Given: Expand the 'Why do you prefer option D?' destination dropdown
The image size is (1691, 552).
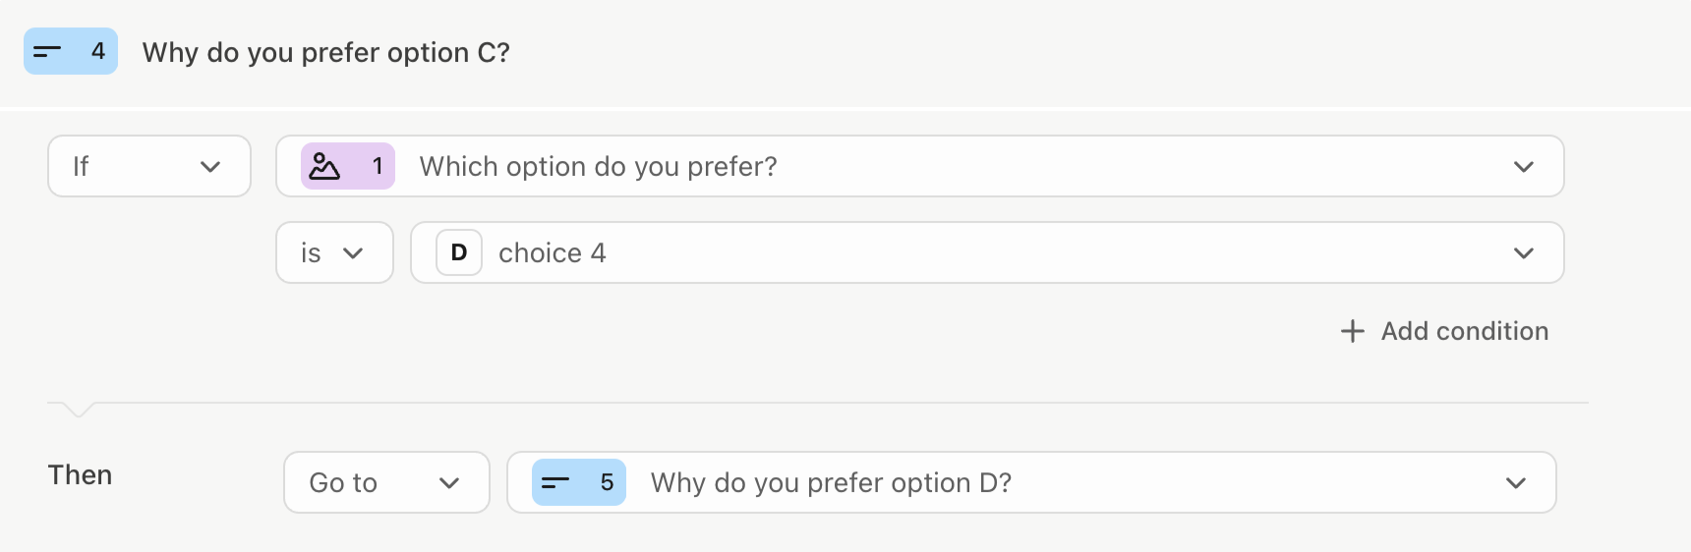Looking at the screenshot, I should pyautogui.click(x=1031, y=482).
